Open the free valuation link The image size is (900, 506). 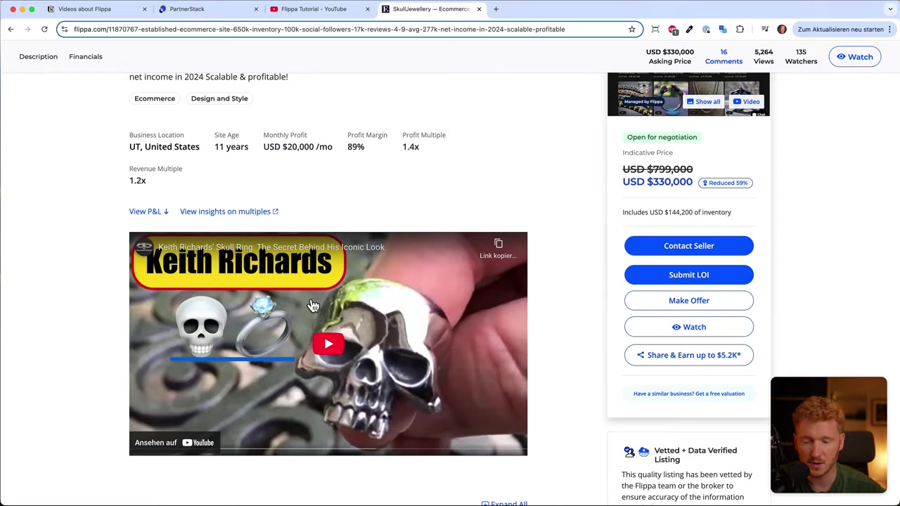coord(689,394)
